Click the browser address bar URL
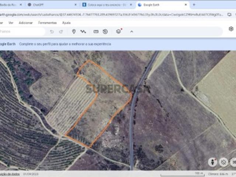This screenshot has height=177, width=236. coord(111,15)
